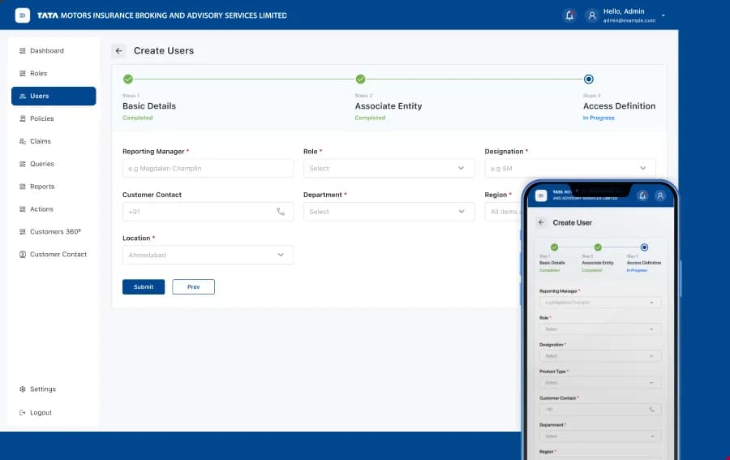This screenshot has width=730, height=460.
Task: Click the Settings gear icon
Action: coord(23,389)
